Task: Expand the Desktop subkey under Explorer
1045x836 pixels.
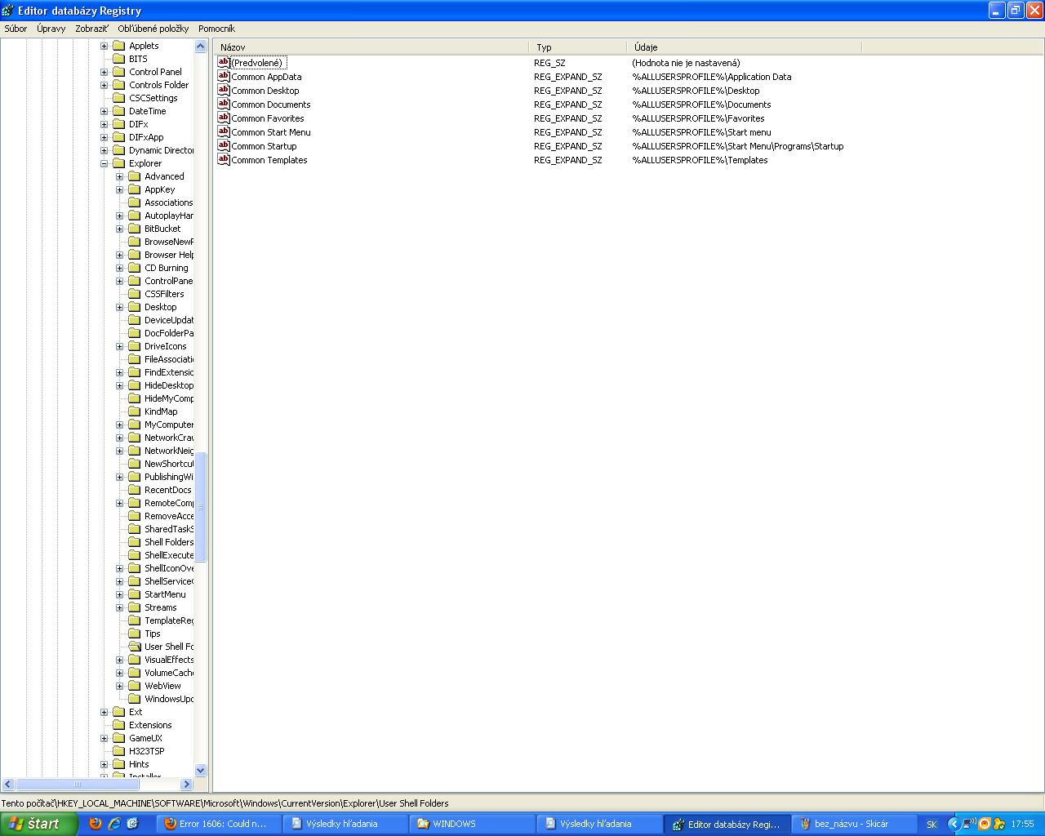Action: [119, 307]
